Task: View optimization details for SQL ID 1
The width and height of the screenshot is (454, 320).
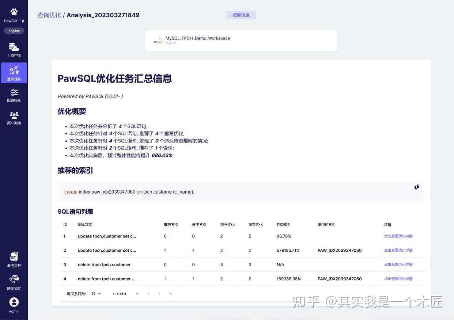Action: click(398, 235)
